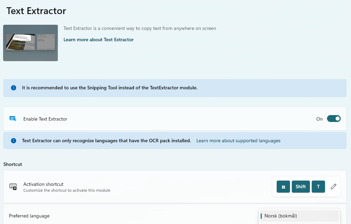Click the Snipping Tool recommendation info icon
Viewport: 351px width, 224px height.
point(13,88)
